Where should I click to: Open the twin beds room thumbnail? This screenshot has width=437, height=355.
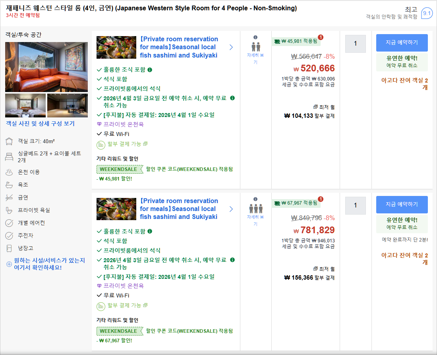click(25, 106)
